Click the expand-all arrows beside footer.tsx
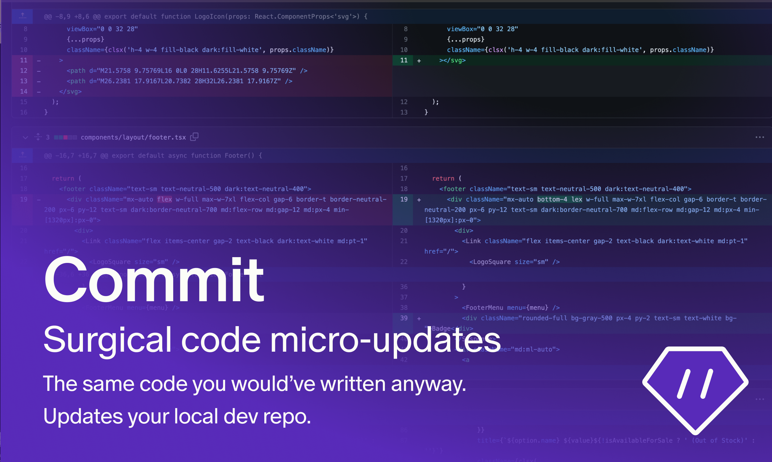 tap(38, 137)
